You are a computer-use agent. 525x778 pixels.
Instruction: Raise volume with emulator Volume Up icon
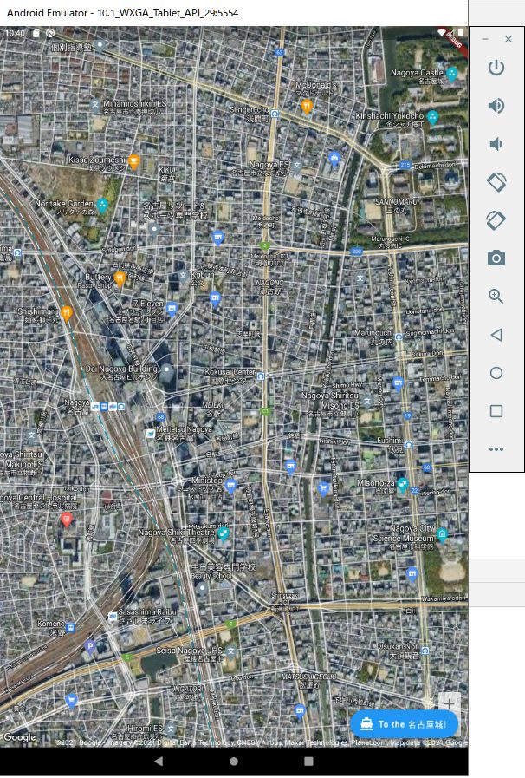coord(496,106)
